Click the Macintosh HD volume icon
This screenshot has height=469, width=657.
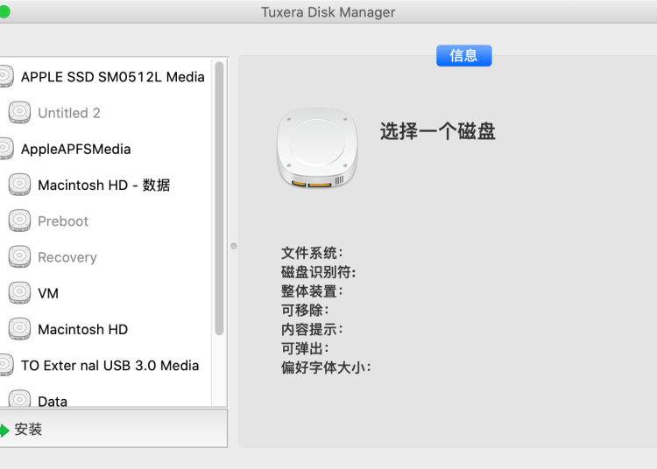19,329
